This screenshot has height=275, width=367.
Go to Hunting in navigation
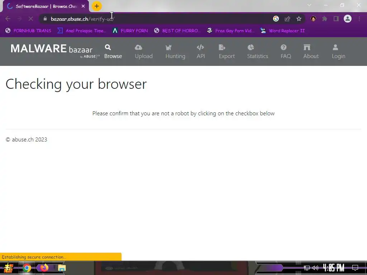tap(175, 56)
